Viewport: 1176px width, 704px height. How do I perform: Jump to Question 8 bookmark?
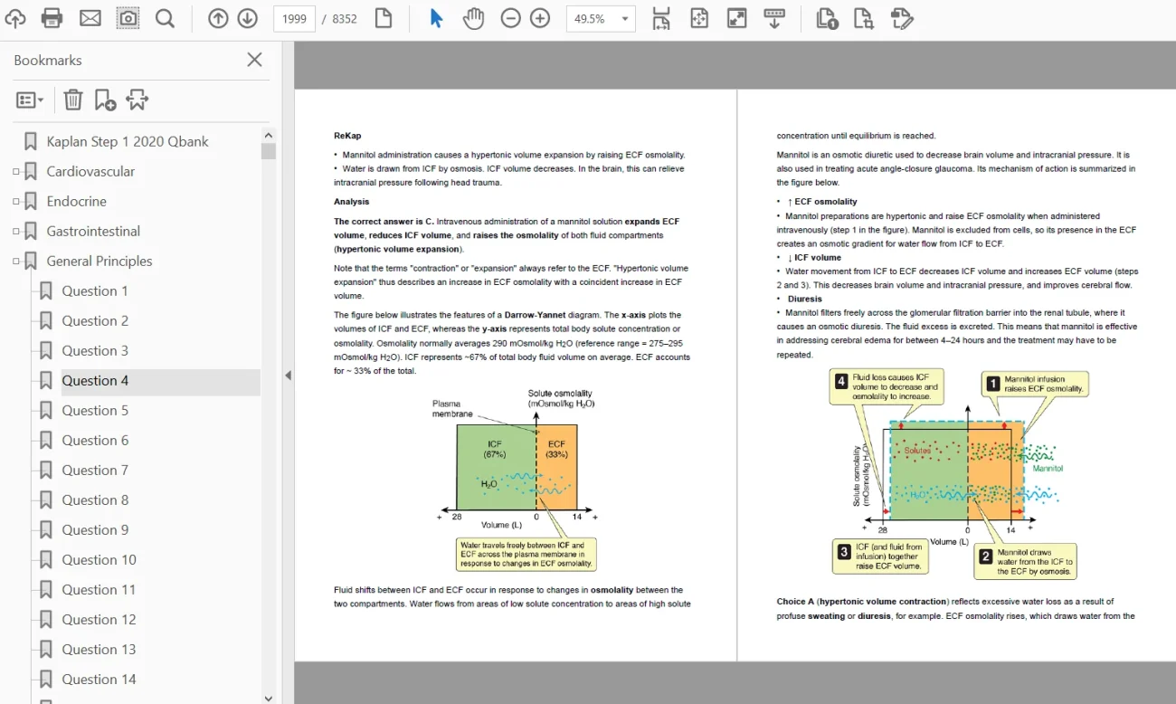95,499
